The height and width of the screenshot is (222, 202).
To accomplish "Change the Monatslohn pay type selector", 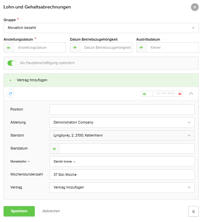I will click(x=20, y=162).
